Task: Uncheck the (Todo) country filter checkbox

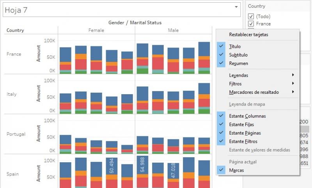Action: click(x=251, y=16)
